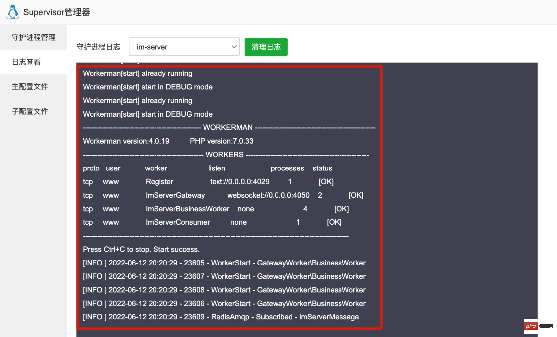The width and height of the screenshot is (557, 337).
Task: Select the 日志查看 sidebar item
Action: pyautogui.click(x=33, y=62)
